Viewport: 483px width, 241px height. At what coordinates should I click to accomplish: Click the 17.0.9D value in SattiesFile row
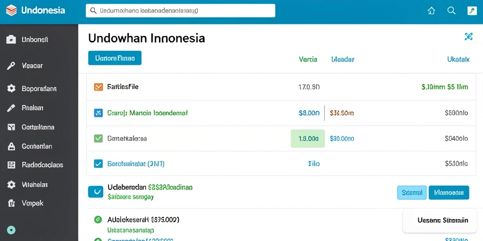309,87
